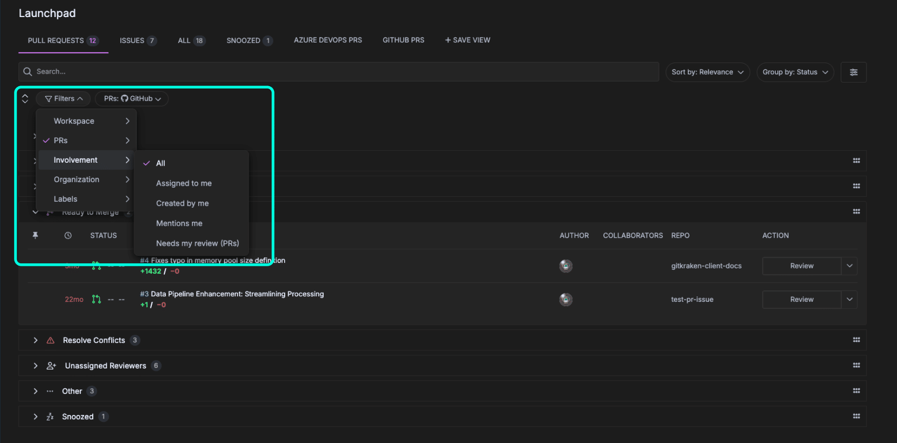The height and width of the screenshot is (443, 897).
Task: Click the grid handle on Ready to Merge row
Action: 856,212
